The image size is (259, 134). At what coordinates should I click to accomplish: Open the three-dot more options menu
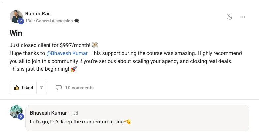243,17
